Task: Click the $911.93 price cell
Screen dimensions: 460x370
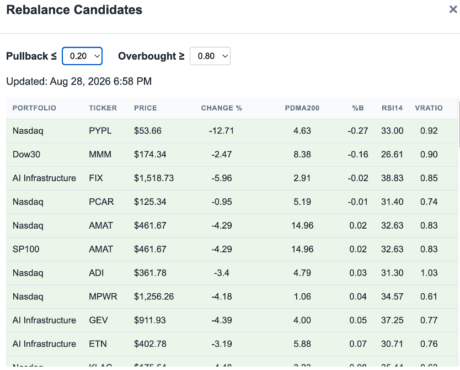Action: (x=149, y=320)
